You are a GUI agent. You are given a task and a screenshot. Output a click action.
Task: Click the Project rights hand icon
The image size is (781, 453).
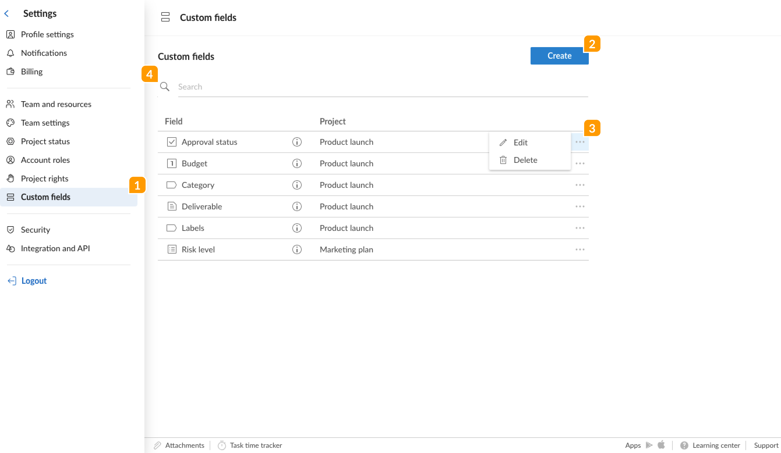pos(10,179)
